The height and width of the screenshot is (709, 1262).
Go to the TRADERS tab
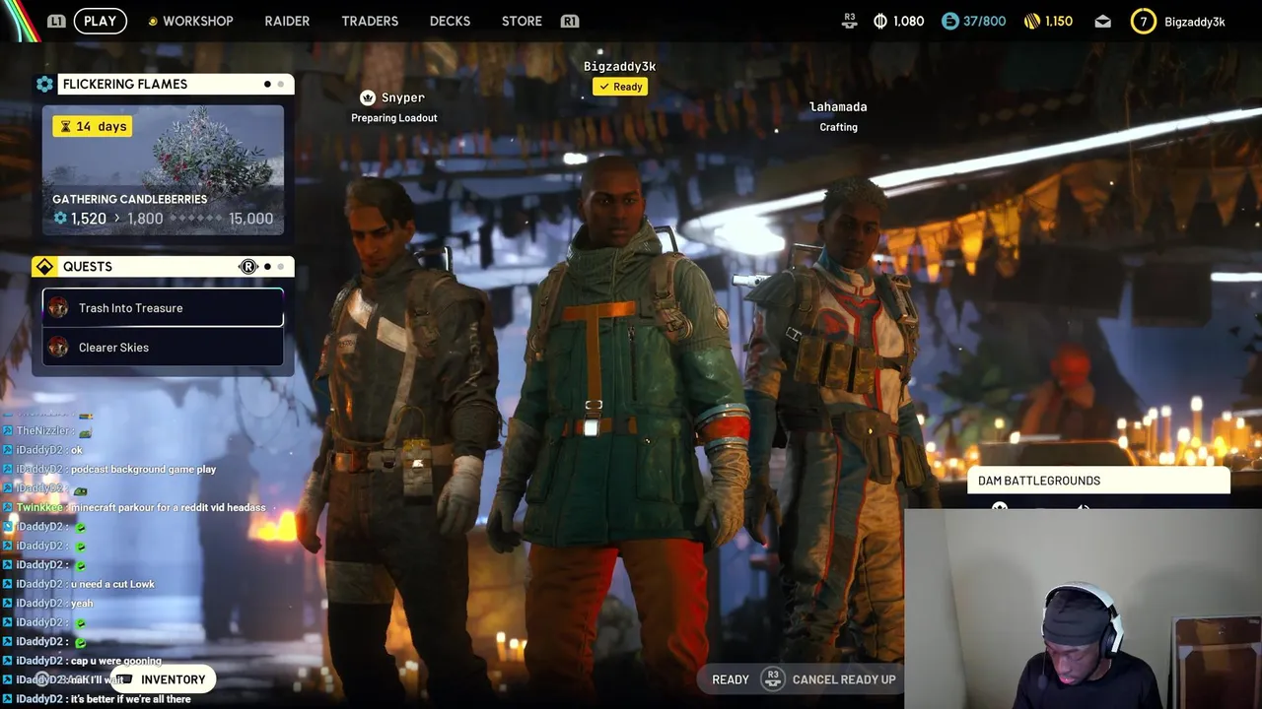[370, 21]
